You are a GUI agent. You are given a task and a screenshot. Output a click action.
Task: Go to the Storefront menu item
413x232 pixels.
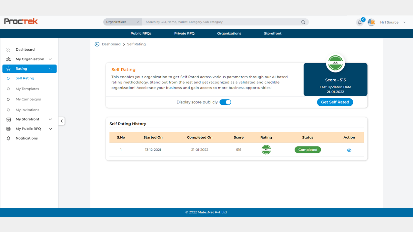tap(273, 34)
